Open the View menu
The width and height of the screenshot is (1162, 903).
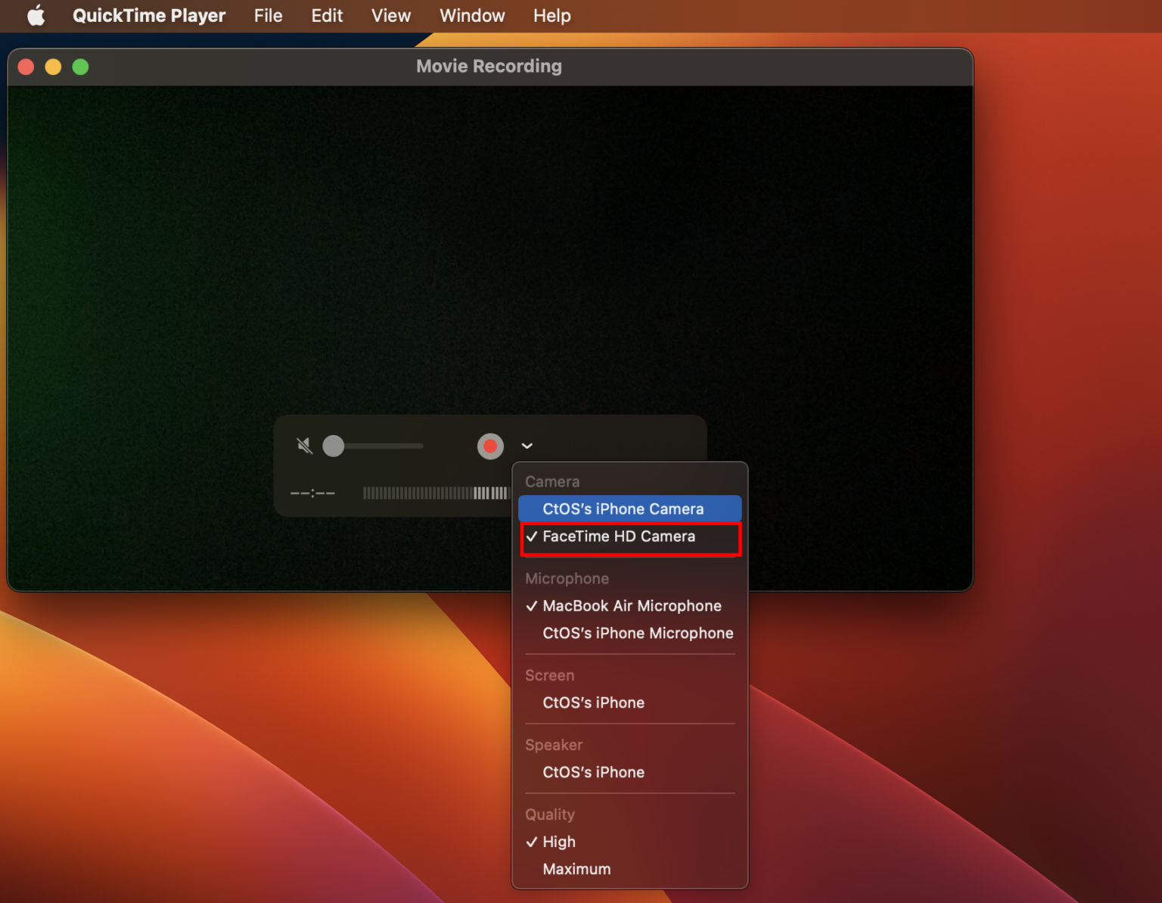click(x=391, y=16)
